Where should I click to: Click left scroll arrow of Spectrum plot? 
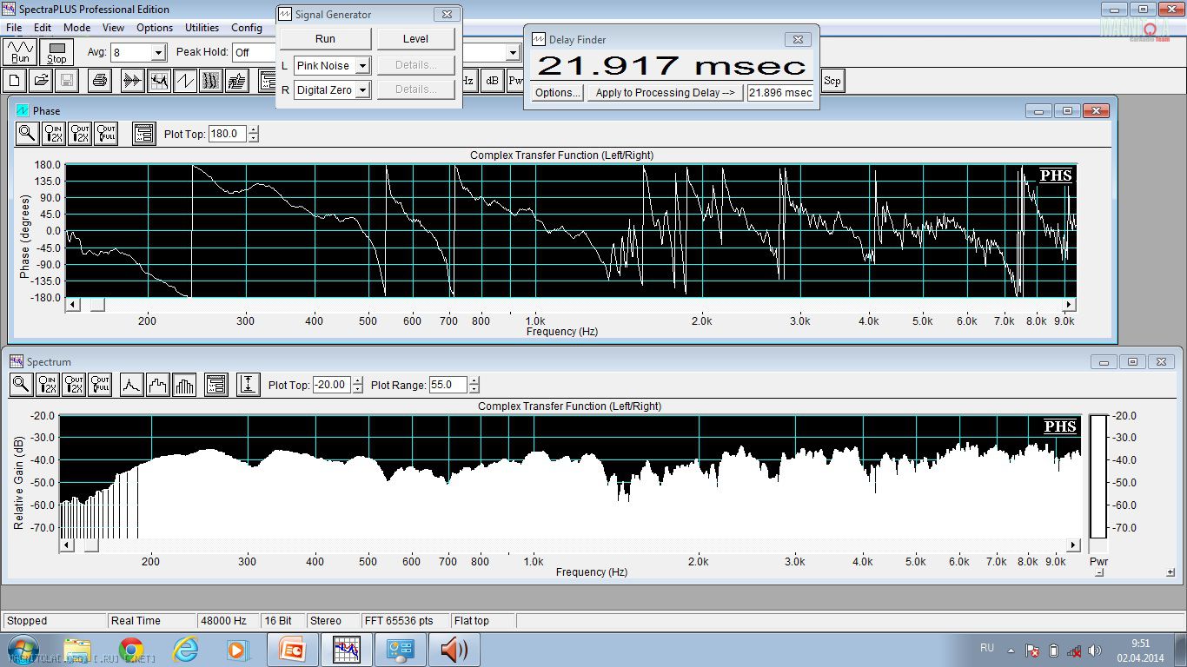click(66, 545)
